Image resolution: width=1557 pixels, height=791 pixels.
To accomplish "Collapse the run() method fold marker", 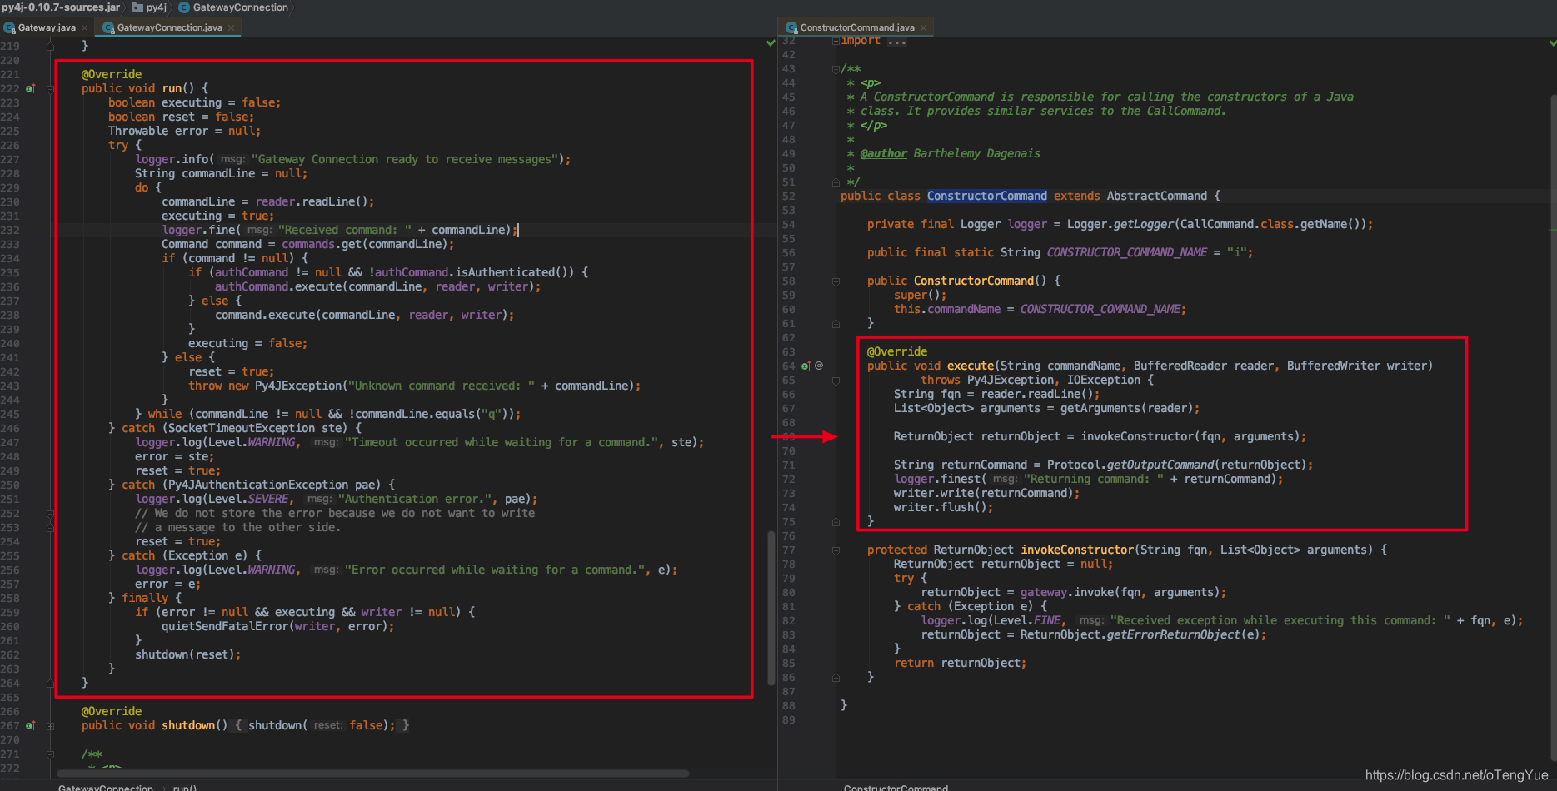I will [x=50, y=88].
